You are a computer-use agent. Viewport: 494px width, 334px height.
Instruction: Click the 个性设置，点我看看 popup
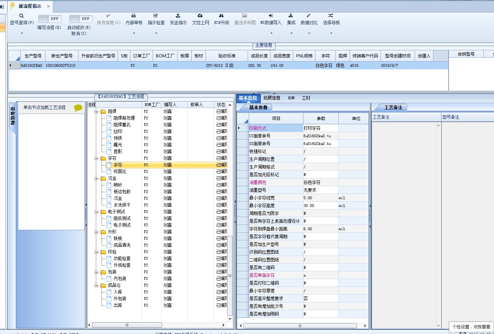coord(471,327)
